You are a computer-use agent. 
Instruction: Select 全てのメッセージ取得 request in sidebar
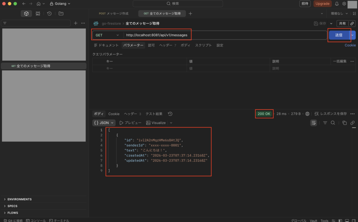[x=33, y=66]
